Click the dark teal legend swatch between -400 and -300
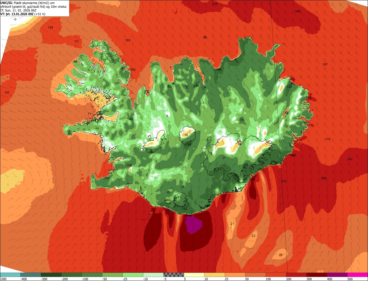 pos(31,275)
